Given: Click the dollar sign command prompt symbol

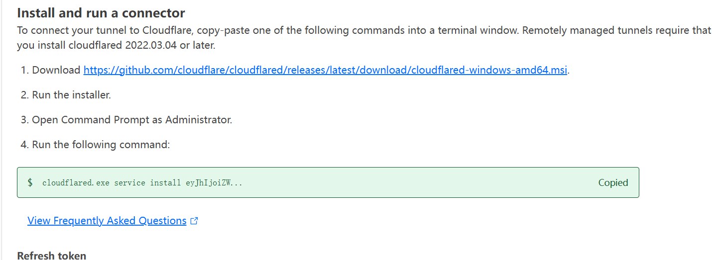Looking at the screenshot, I should [x=30, y=182].
